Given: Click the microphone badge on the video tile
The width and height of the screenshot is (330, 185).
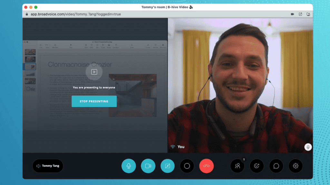Looking at the screenshot, I should point(308,147).
